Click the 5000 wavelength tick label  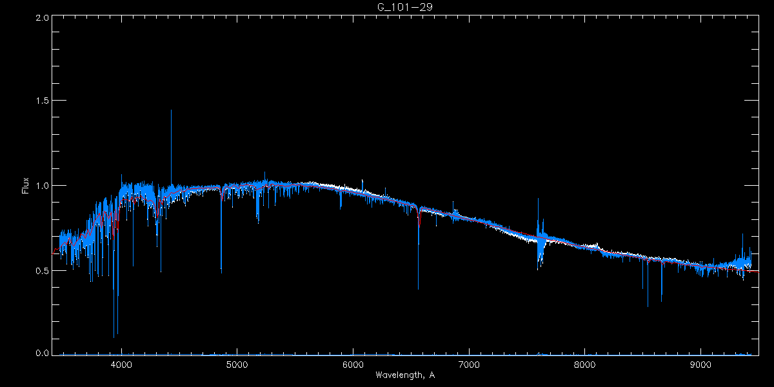click(237, 363)
